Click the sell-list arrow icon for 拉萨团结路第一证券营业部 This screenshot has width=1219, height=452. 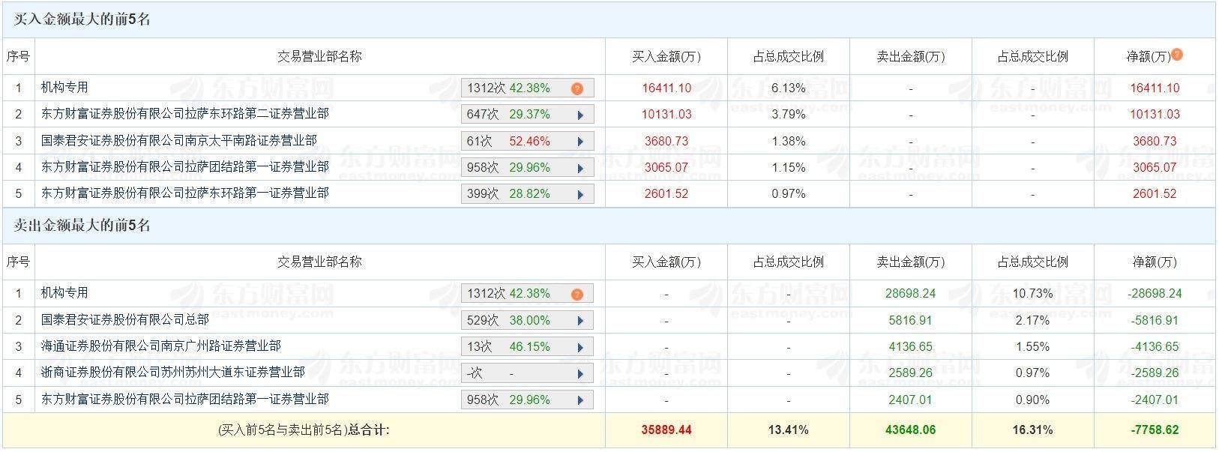click(x=580, y=400)
